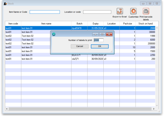Screen dimensions: 164x116
Task: Focus the Item Name or Code field
Action: pos(45,12)
